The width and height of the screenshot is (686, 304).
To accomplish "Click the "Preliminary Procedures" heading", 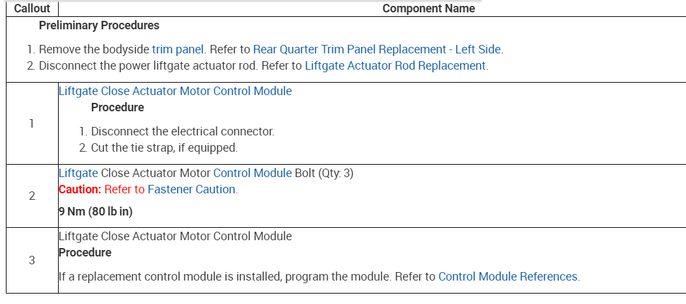I will [x=99, y=26].
